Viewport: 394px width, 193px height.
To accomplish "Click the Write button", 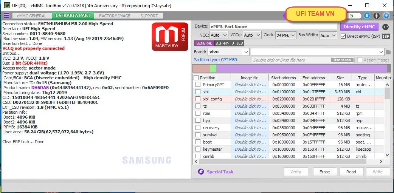I will coord(378,172).
